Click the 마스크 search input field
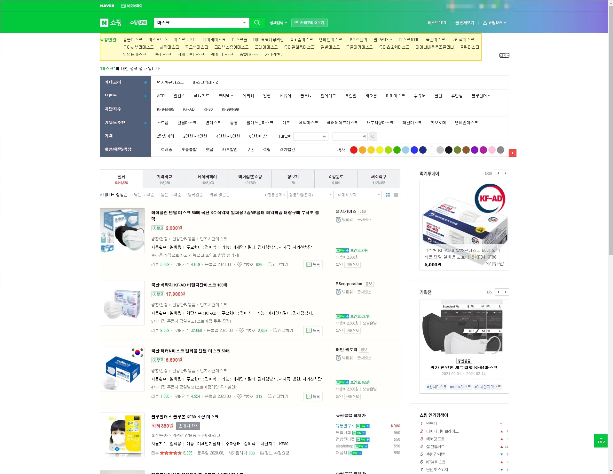 coord(198,23)
